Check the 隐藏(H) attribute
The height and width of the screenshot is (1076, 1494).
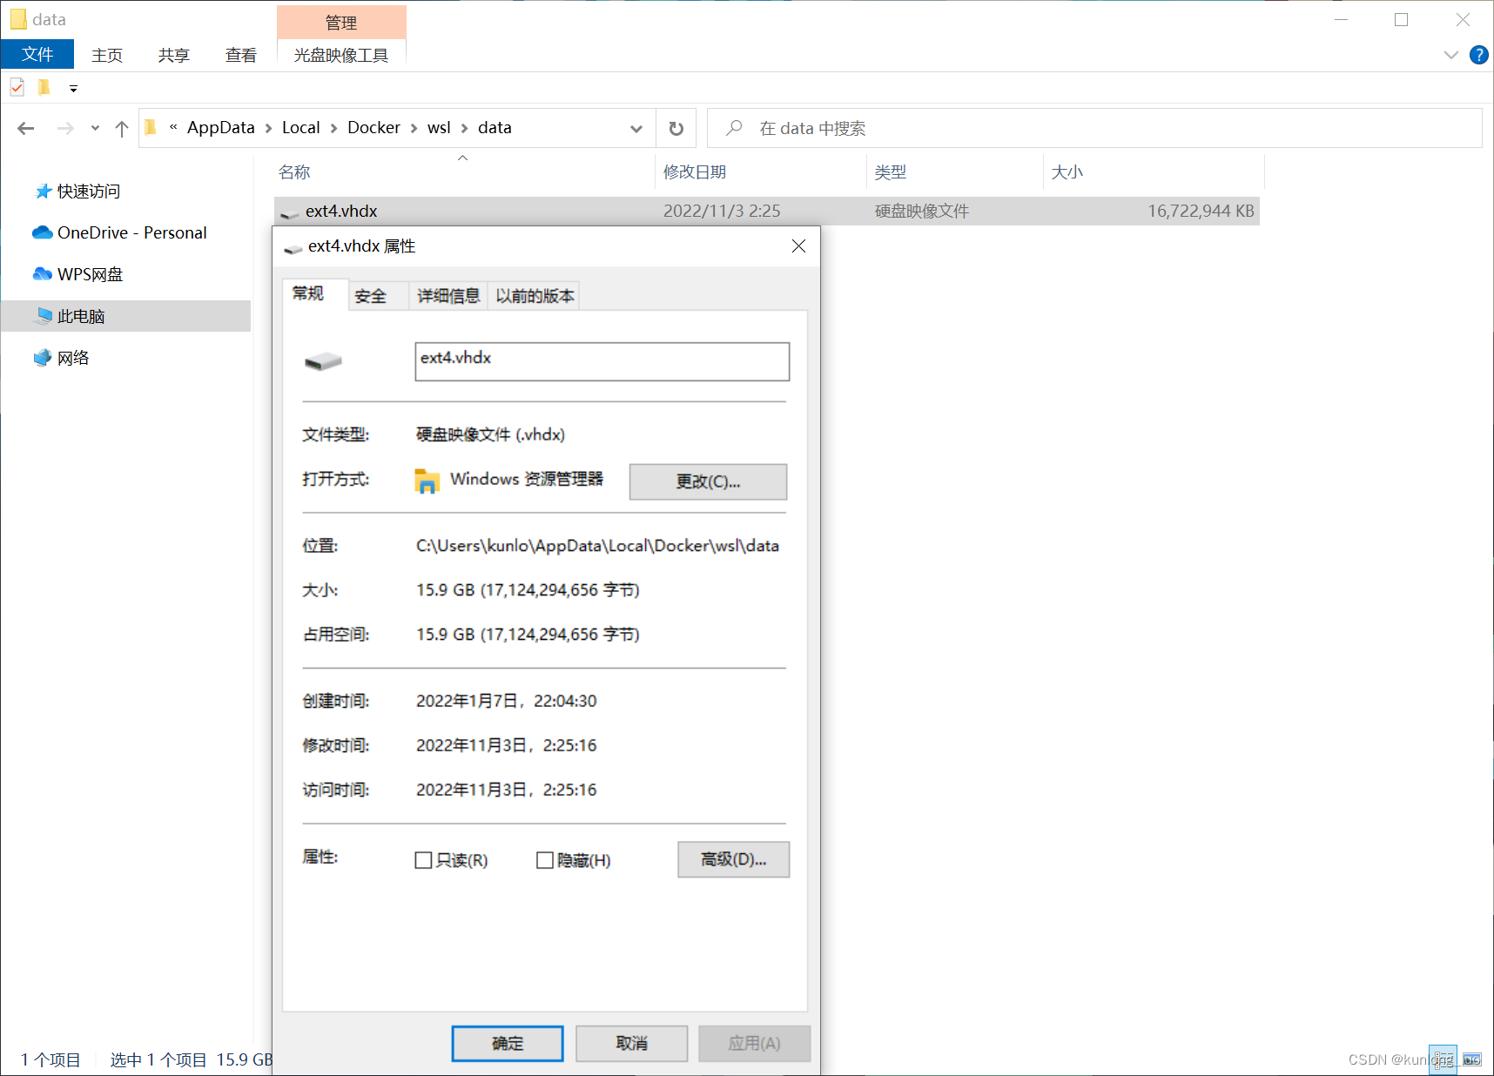tap(547, 860)
